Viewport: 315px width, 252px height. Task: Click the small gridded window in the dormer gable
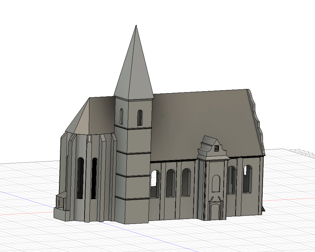(x=216, y=148)
